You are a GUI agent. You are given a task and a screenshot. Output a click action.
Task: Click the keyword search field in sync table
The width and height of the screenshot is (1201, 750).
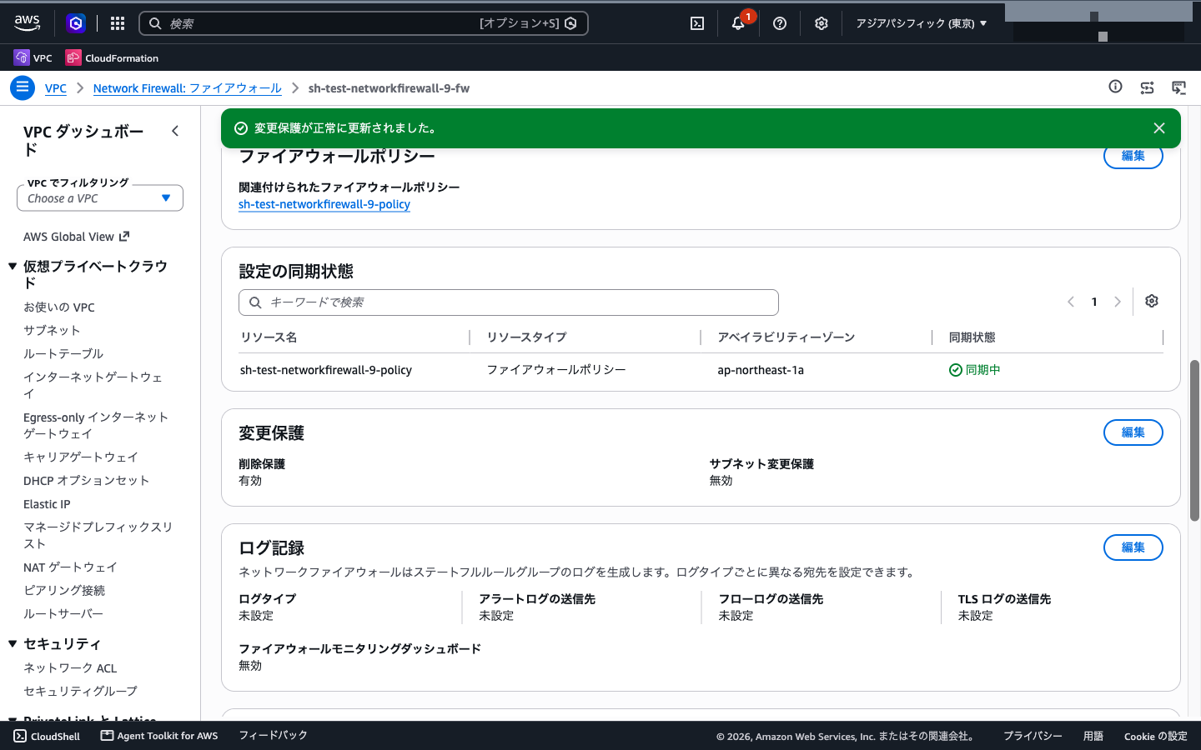[x=509, y=302]
